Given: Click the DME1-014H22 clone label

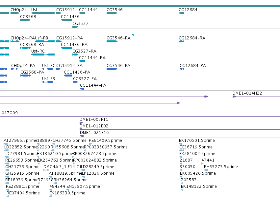Looking at the screenshot, I should coord(247,93).
